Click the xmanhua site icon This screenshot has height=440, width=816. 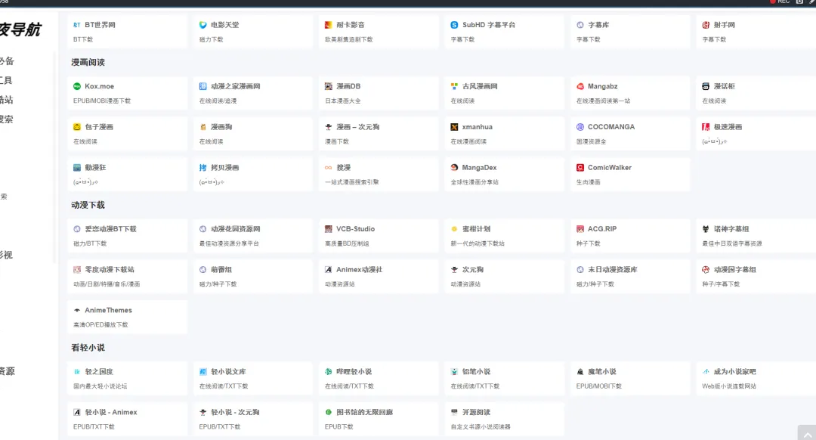454,127
